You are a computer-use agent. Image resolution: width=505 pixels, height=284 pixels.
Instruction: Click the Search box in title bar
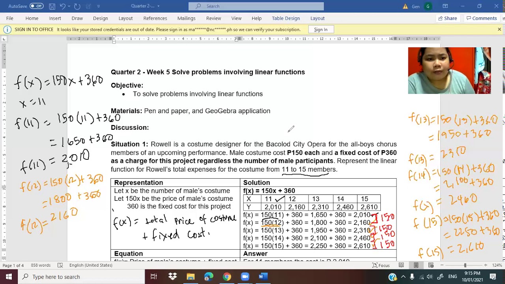pos(256,6)
